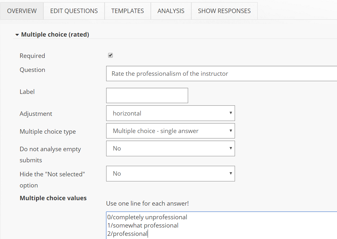Open the Templates tab
Viewport: 337px width, 239px height.
tap(128, 11)
